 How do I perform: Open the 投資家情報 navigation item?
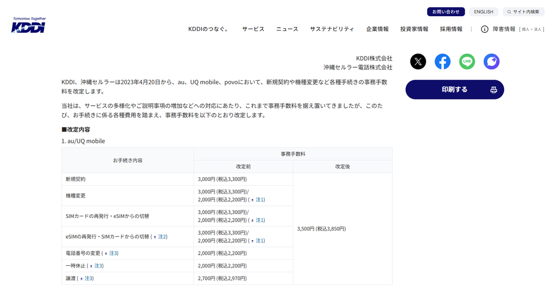click(x=415, y=29)
